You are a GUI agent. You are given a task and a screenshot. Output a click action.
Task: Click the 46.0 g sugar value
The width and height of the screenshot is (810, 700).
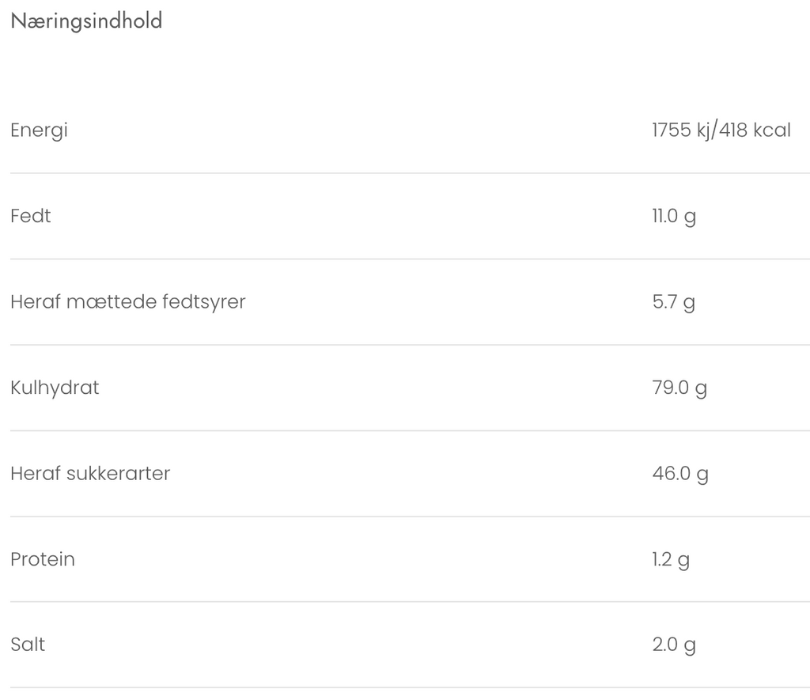(680, 473)
